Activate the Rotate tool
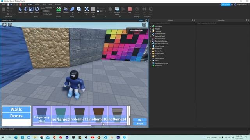The height and width of the screenshot is (140, 250). coord(37,10)
